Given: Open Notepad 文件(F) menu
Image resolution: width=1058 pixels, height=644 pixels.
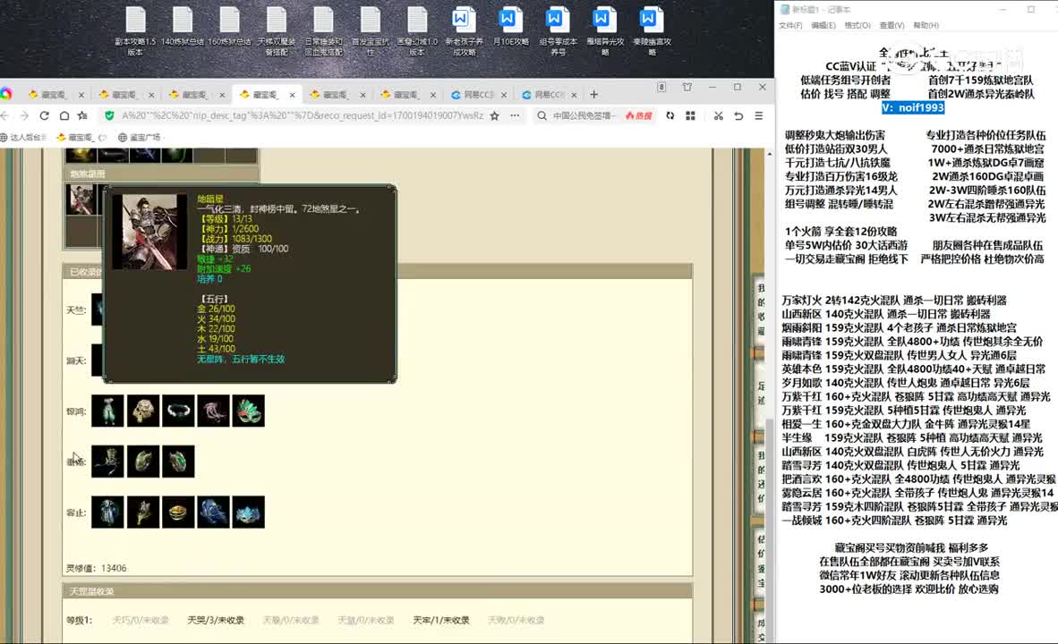Looking at the screenshot, I should pos(790,25).
